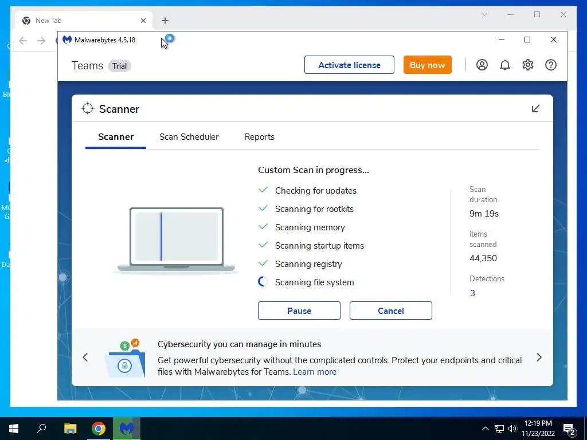The image size is (587, 440).
Task: Click the Activate license button
Action: pos(349,65)
